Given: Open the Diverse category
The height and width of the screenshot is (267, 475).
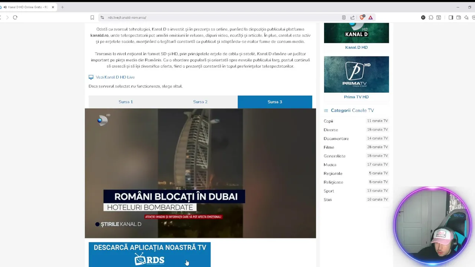Looking at the screenshot, I should click(x=331, y=130).
